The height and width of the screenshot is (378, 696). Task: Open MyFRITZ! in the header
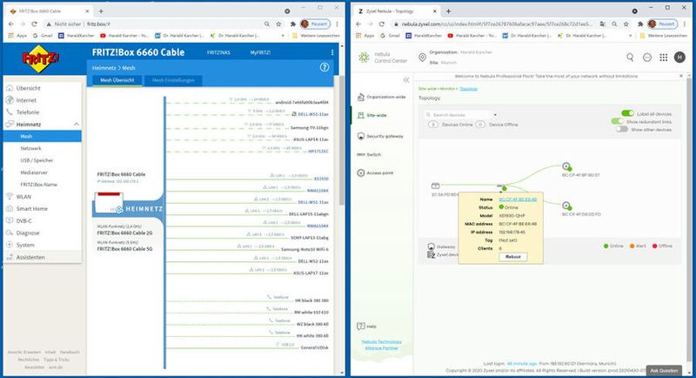[x=260, y=52]
